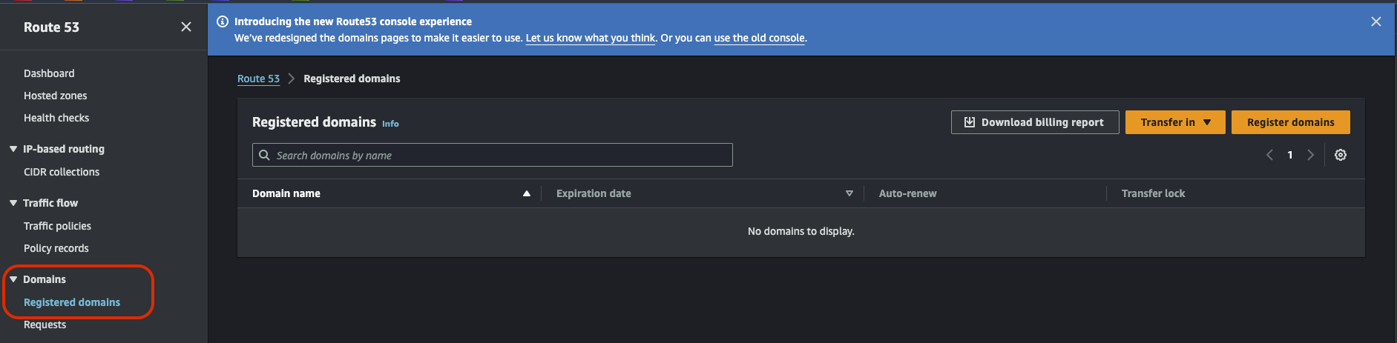Follow Route 53 breadcrumb link
Image resolution: width=1397 pixels, height=343 pixels.
coord(258,79)
